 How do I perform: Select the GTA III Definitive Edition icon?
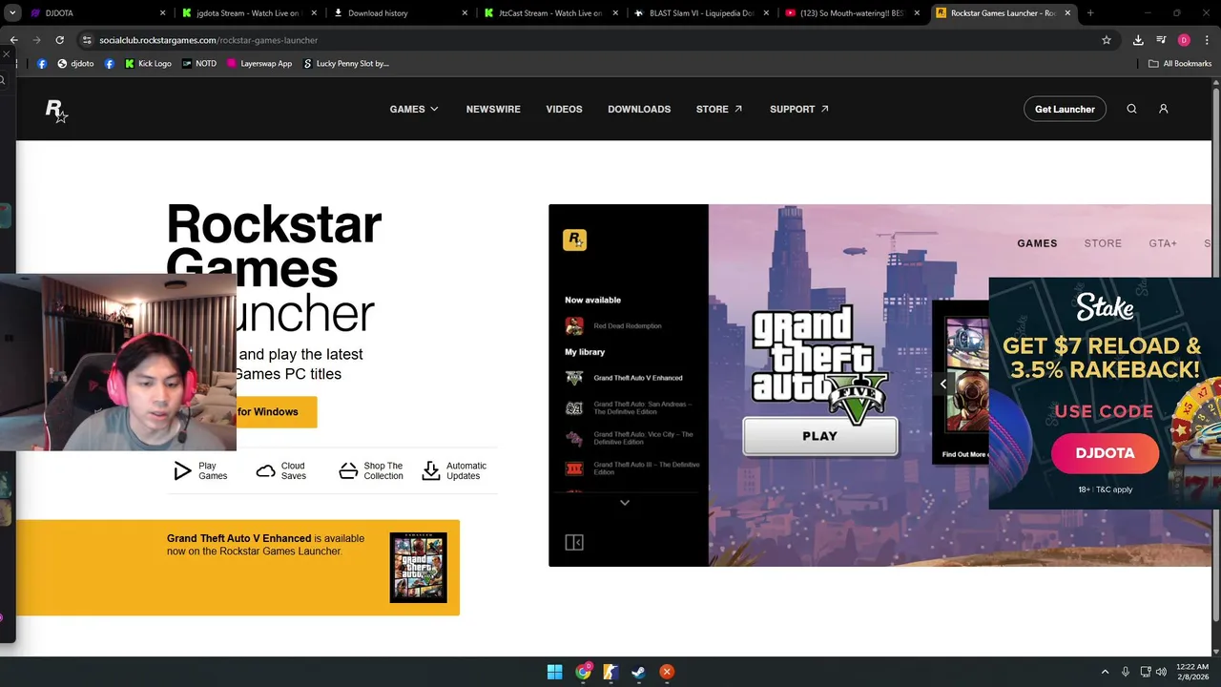click(574, 468)
